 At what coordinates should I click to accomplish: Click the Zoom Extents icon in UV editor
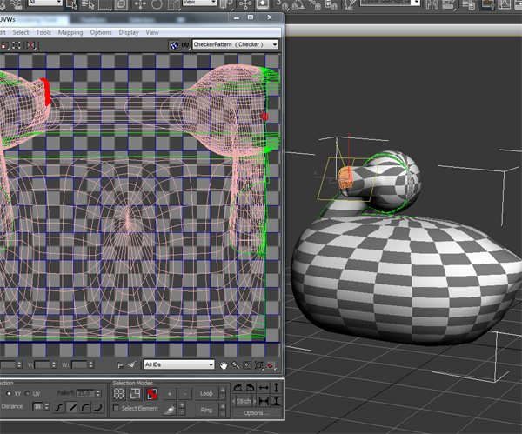259,365
